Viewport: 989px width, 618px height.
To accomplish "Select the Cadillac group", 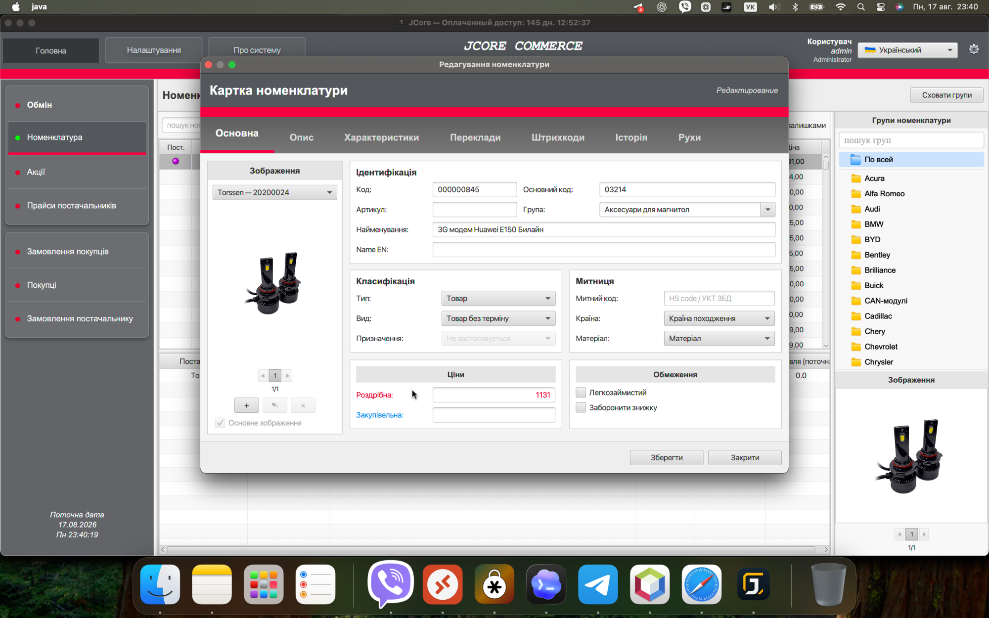I will [x=878, y=316].
